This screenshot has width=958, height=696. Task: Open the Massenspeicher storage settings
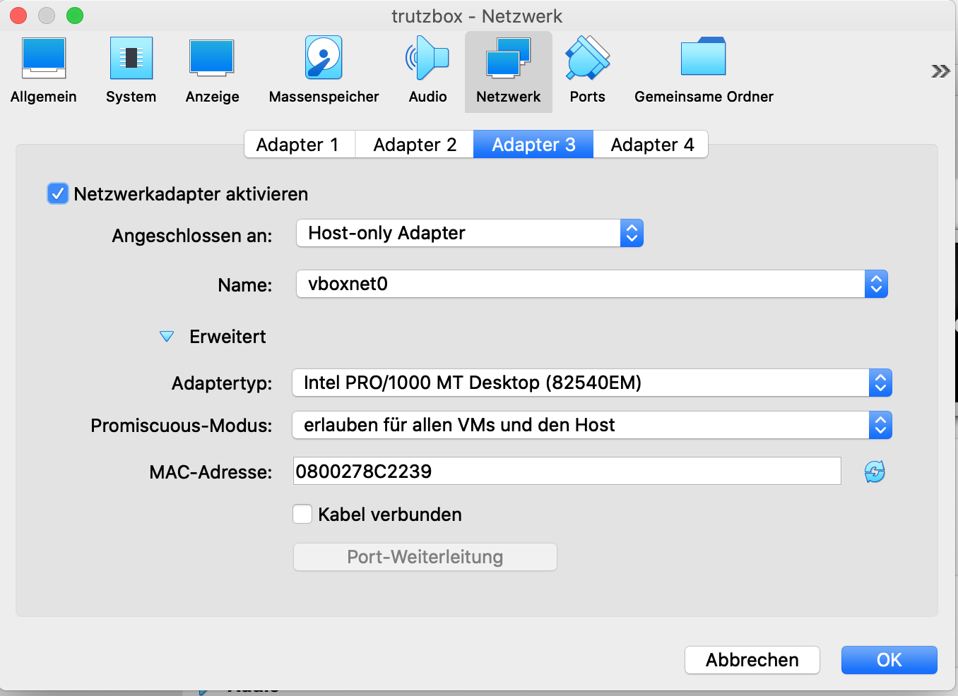click(x=324, y=71)
